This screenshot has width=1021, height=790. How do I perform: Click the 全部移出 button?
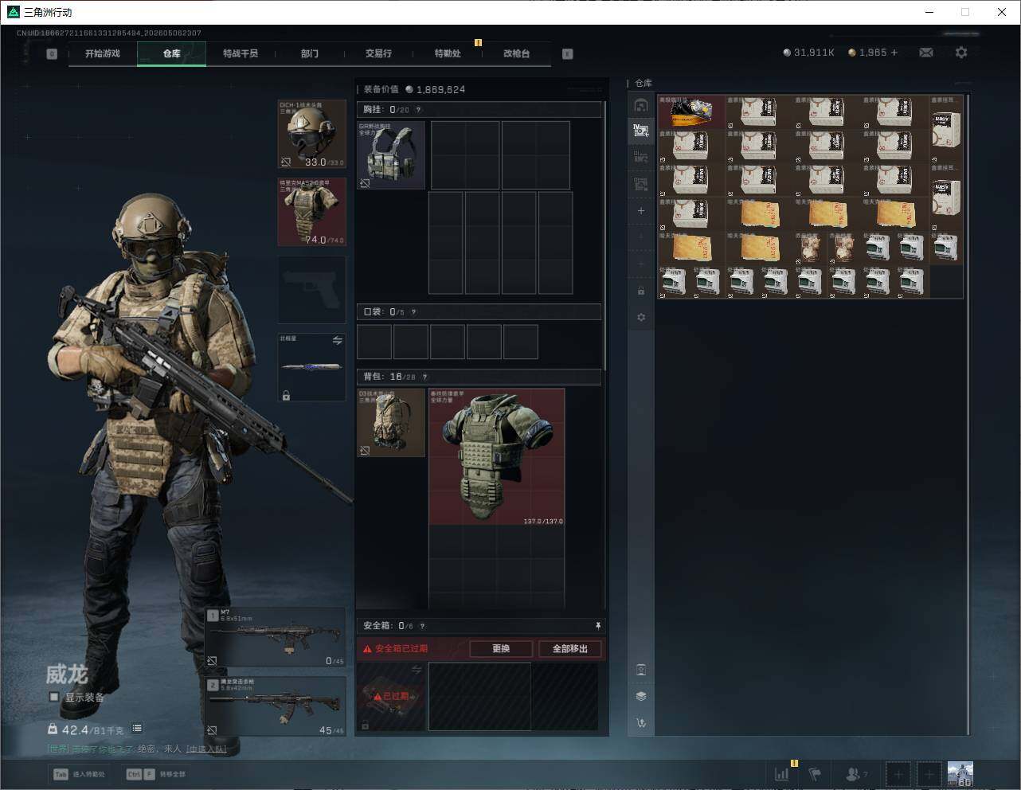pos(570,649)
